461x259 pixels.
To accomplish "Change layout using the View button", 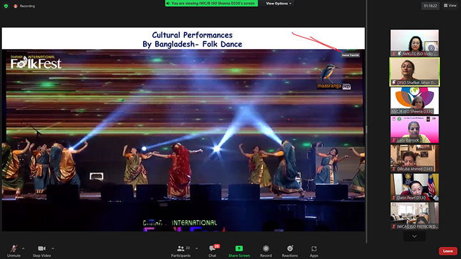I will 450,5.
